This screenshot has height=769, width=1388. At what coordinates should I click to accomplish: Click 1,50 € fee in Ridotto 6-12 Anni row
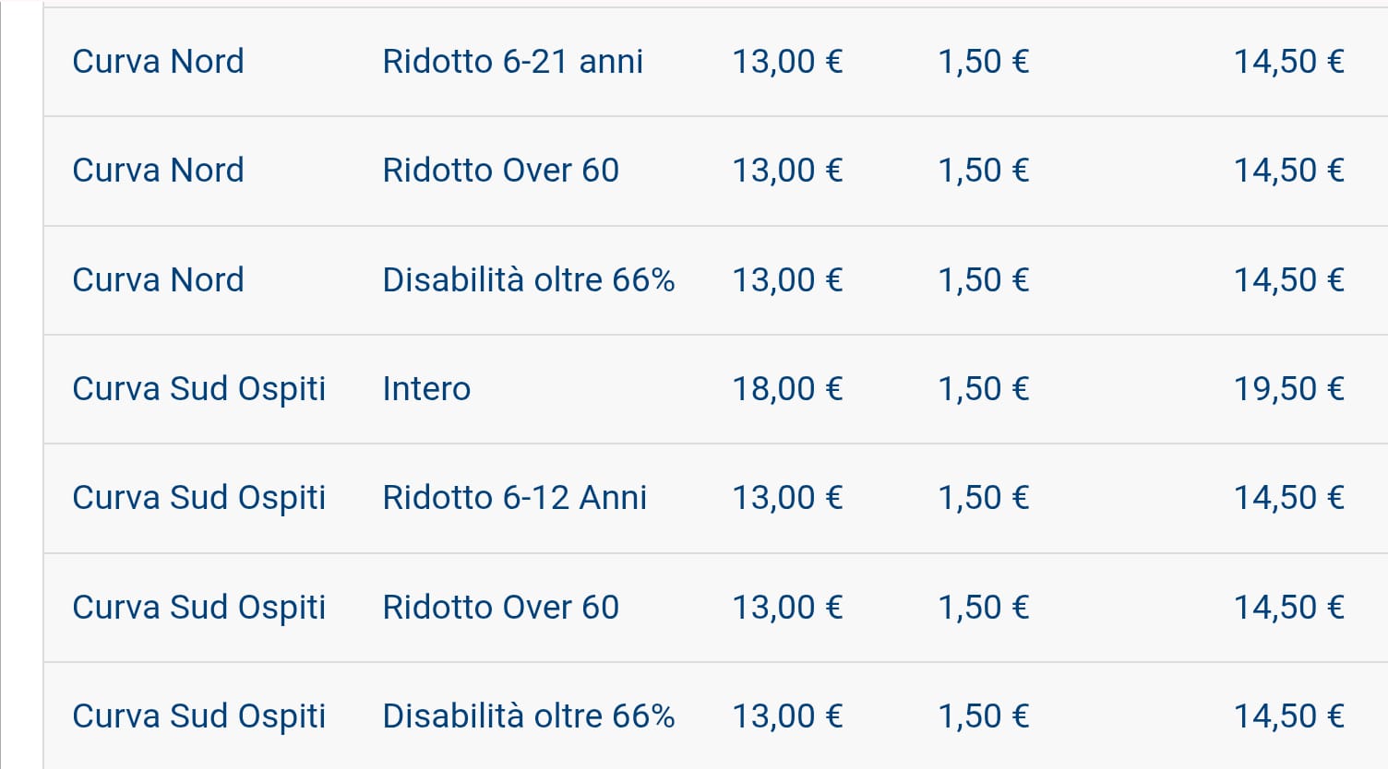983,498
